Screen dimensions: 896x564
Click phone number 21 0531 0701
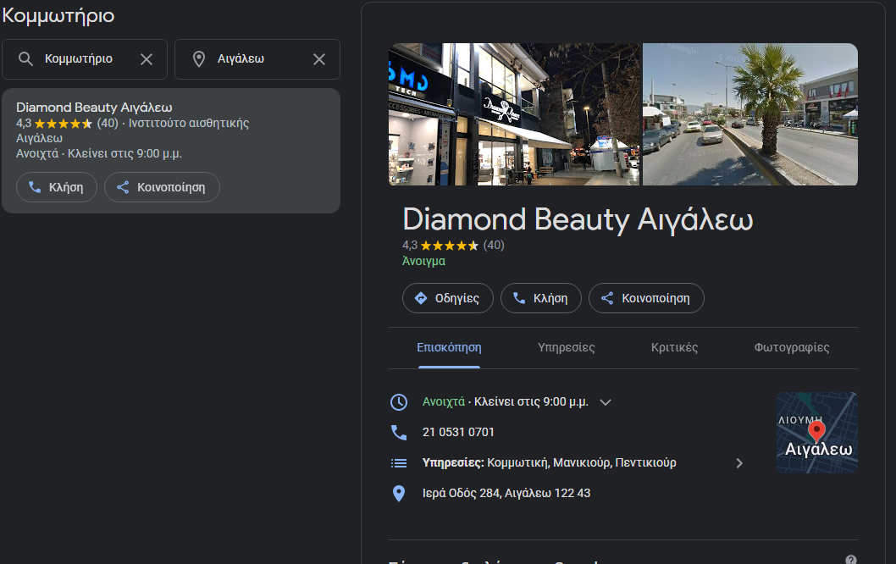coord(458,433)
